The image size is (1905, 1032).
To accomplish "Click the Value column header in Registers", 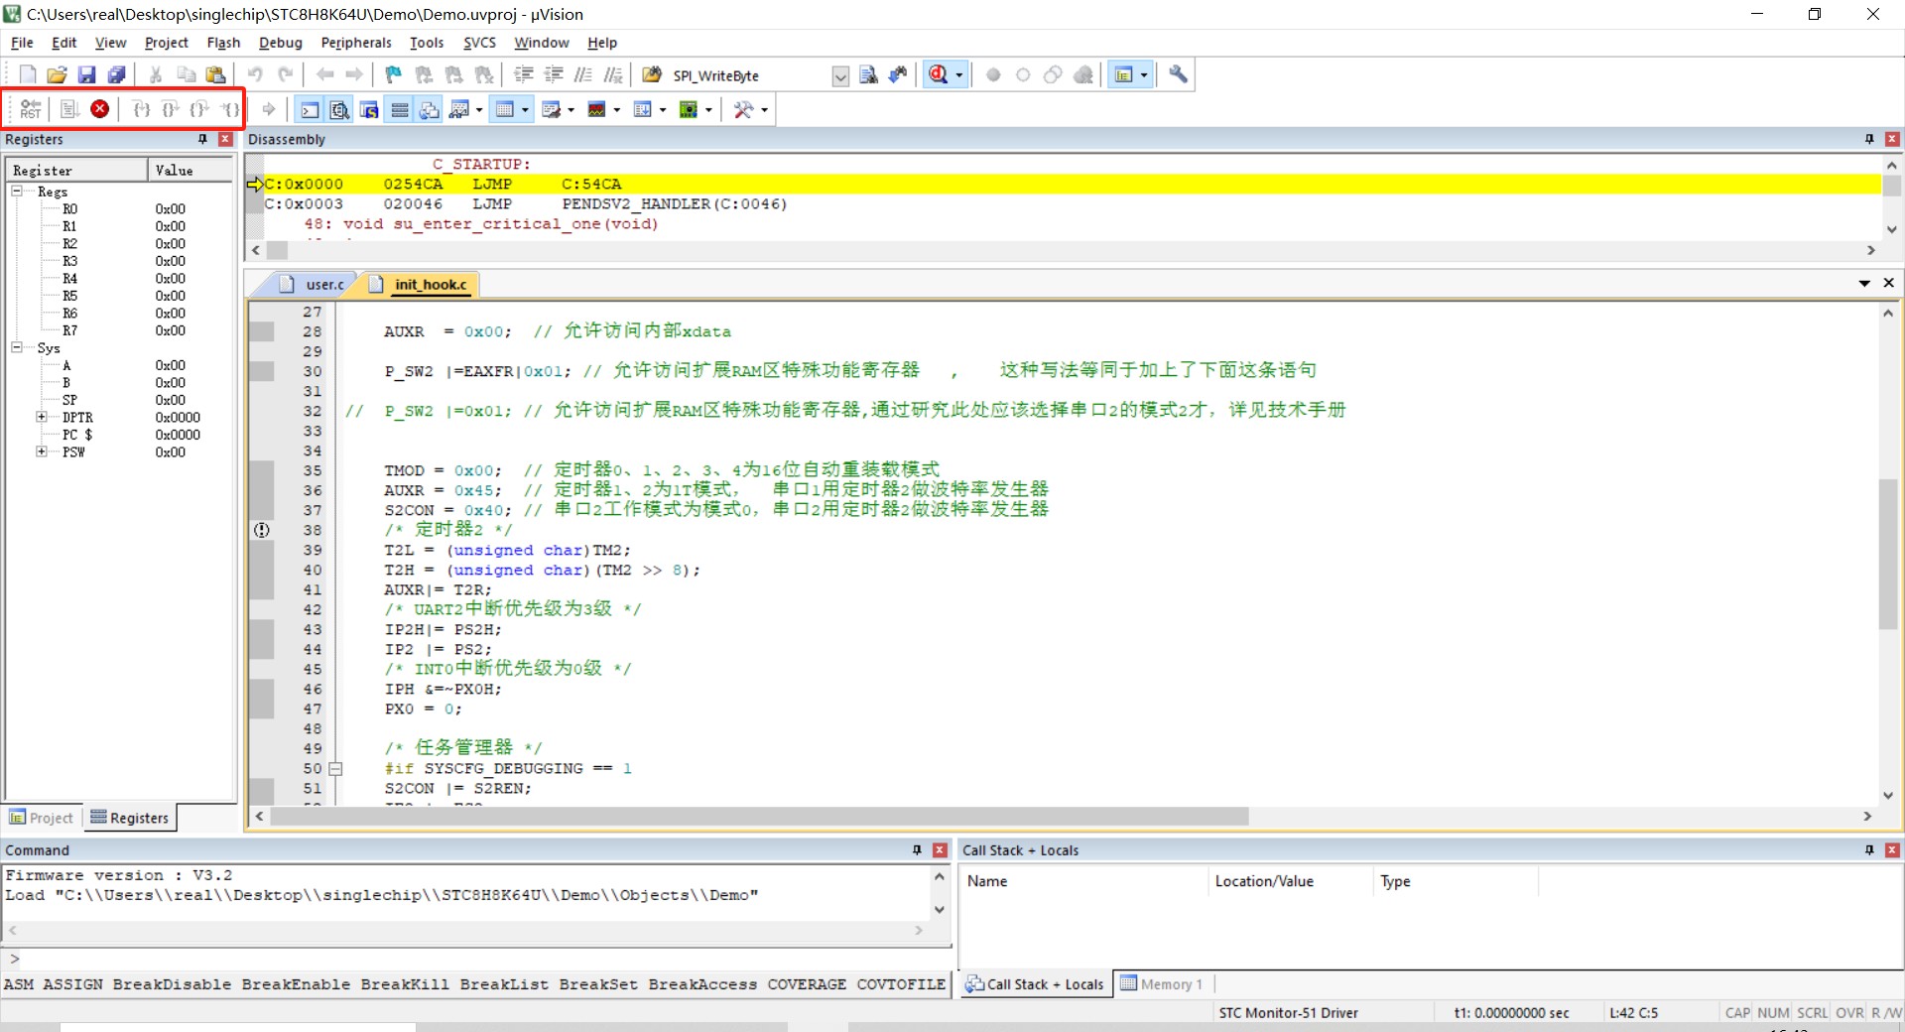I will pyautogui.click(x=190, y=171).
